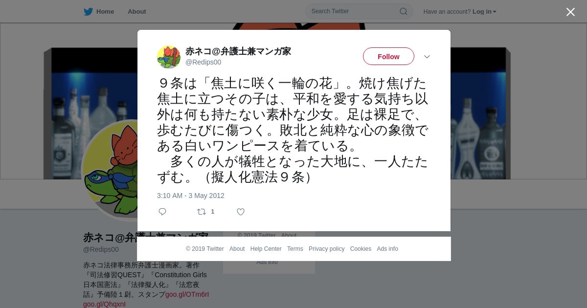Viewport: 587px width, 308px height.
Task: Open the @Redips00 handle in tweet header
Action: [203, 62]
